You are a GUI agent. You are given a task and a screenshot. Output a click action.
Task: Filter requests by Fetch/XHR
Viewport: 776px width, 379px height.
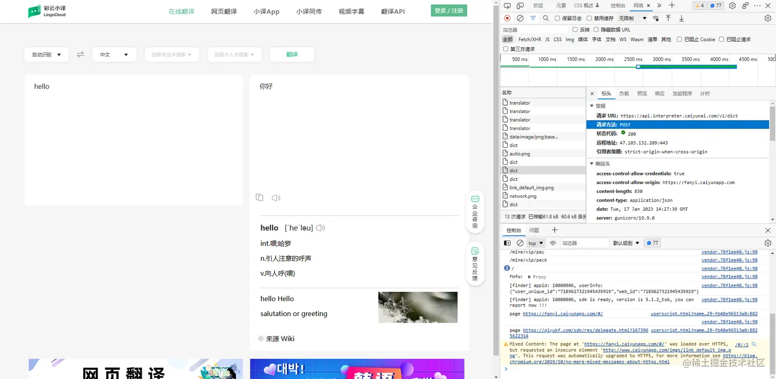(530, 39)
